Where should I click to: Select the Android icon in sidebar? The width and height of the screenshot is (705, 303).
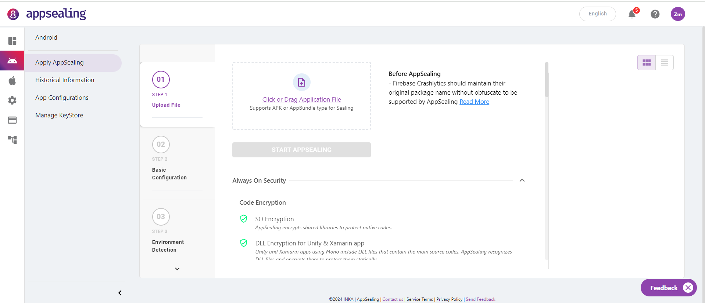(12, 61)
